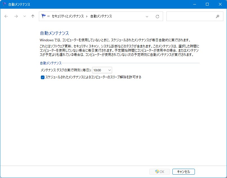Open セキュリティとメンテナンス breadcrumb
Viewport: 227px width, 178px height.
(68, 16)
